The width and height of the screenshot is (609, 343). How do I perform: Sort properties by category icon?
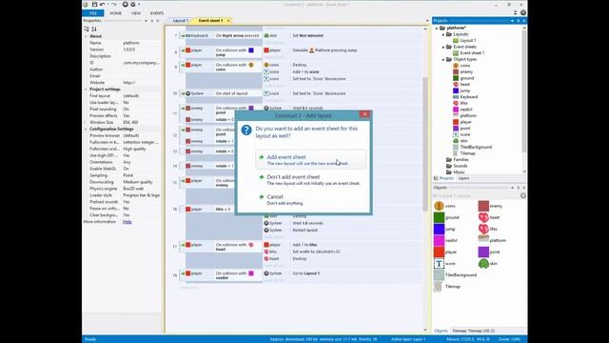coord(87,29)
